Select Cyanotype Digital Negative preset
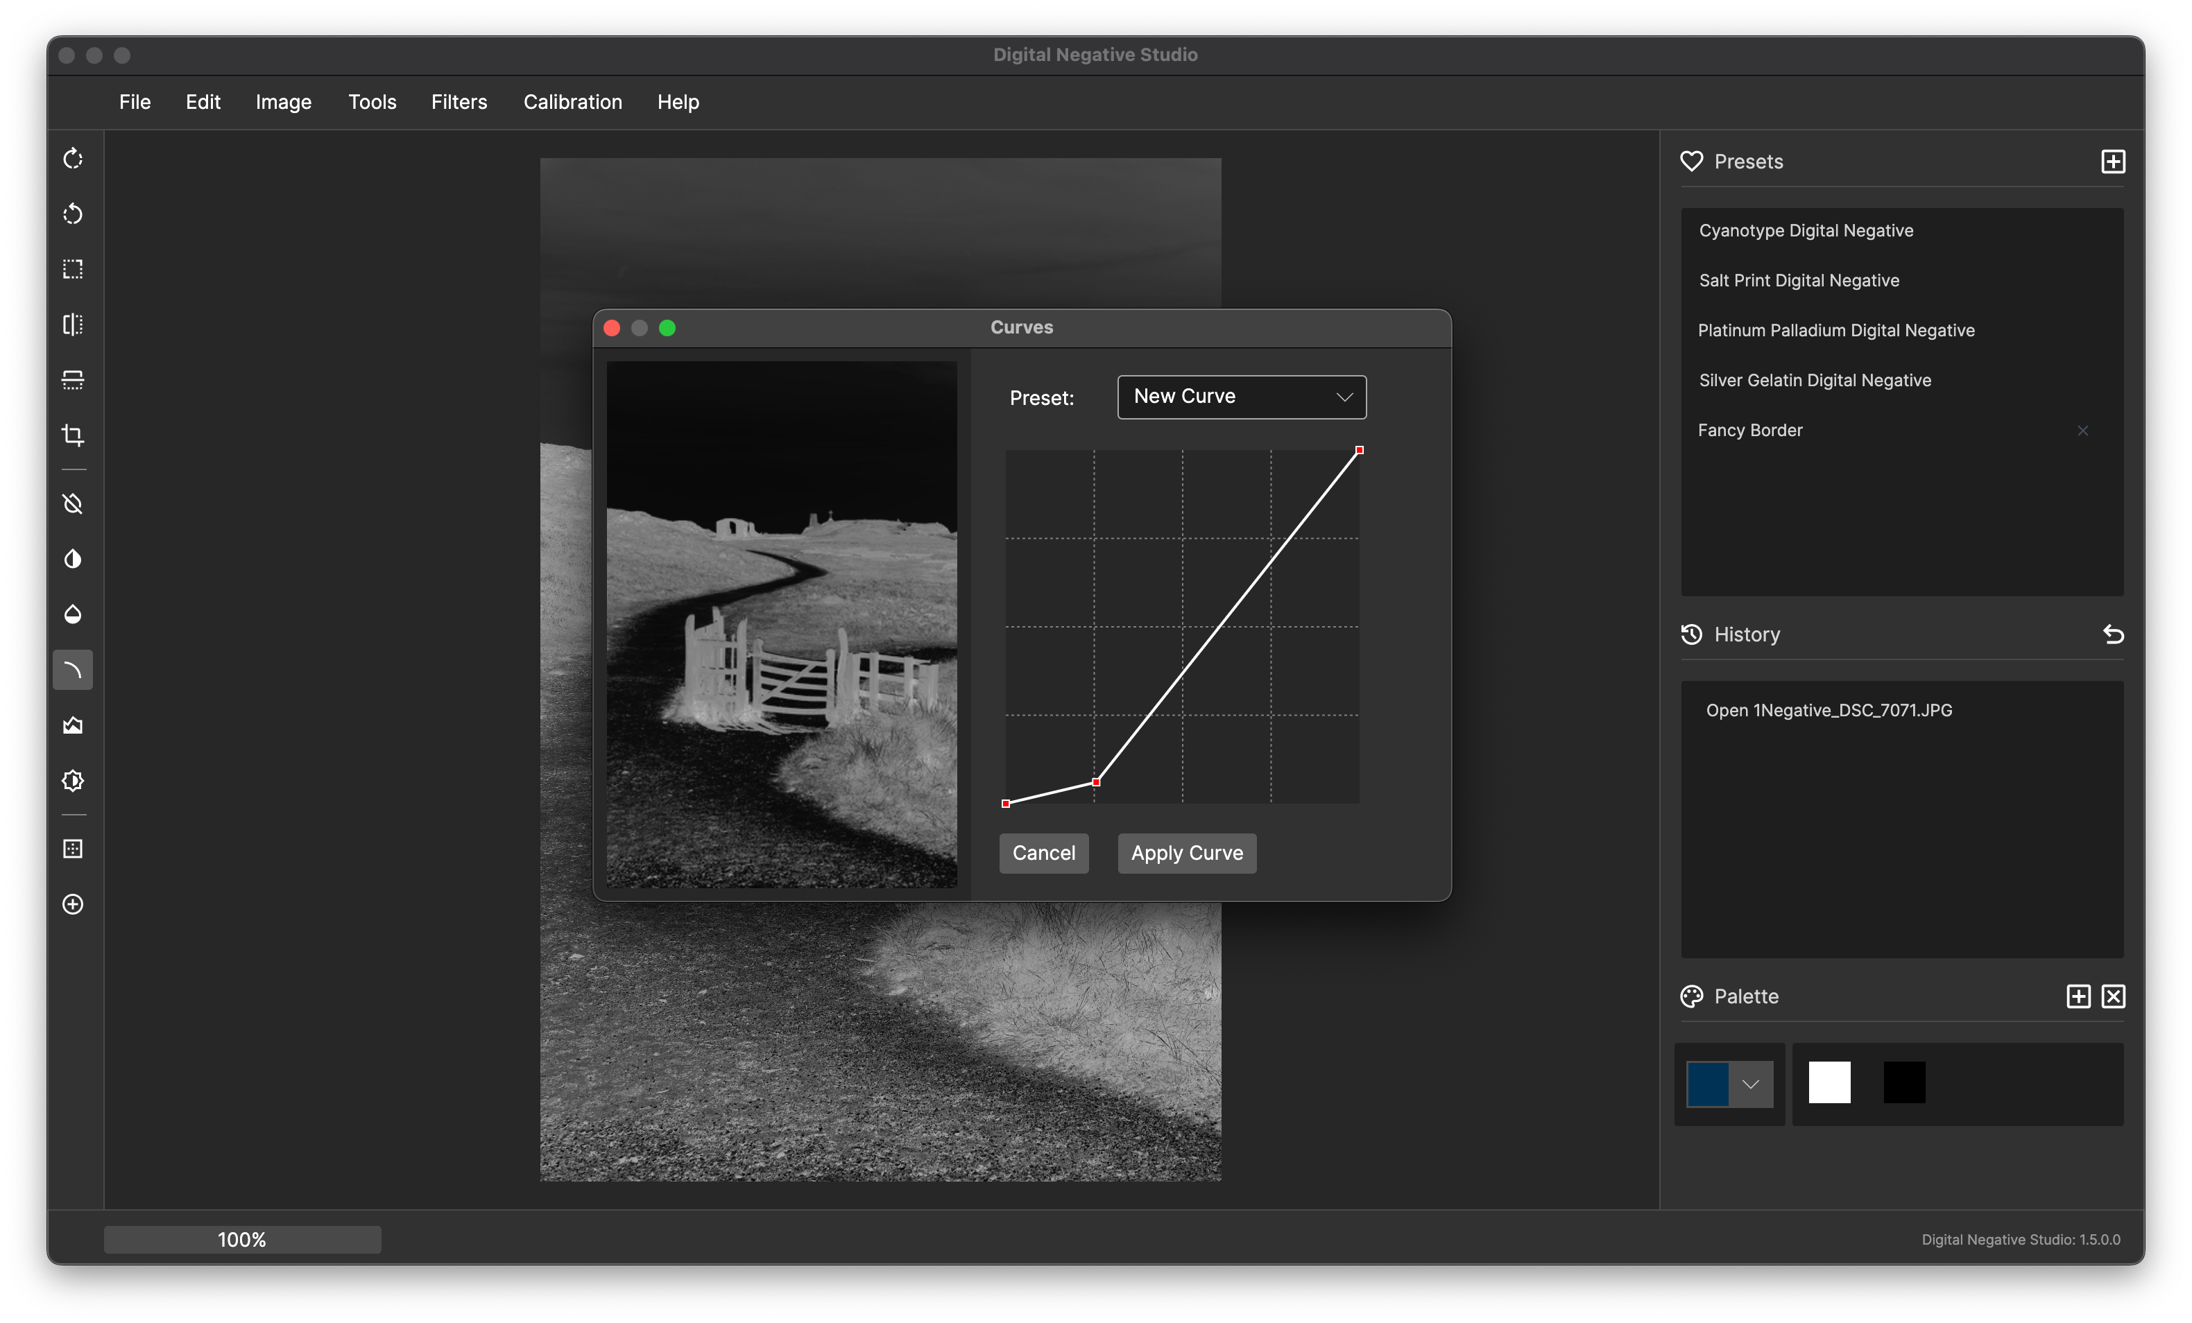The width and height of the screenshot is (2192, 1323). click(x=1805, y=231)
